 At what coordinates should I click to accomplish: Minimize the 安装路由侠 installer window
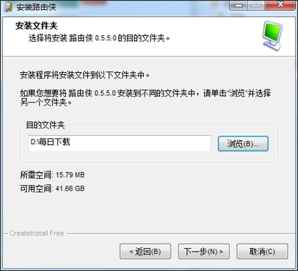[238, 5]
